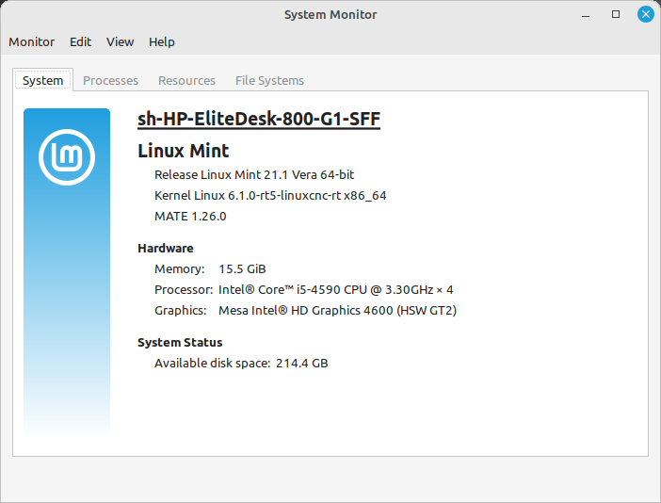Image resolution: width=661 pixels, height=503 pixels.
Task: Click the Available disk space label
Action: [213, 363]
